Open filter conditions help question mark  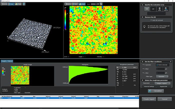coord(170,61)
